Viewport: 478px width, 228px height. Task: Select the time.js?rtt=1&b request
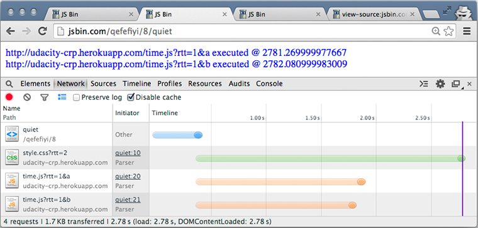pyautogui.click(x=239, y=204)
